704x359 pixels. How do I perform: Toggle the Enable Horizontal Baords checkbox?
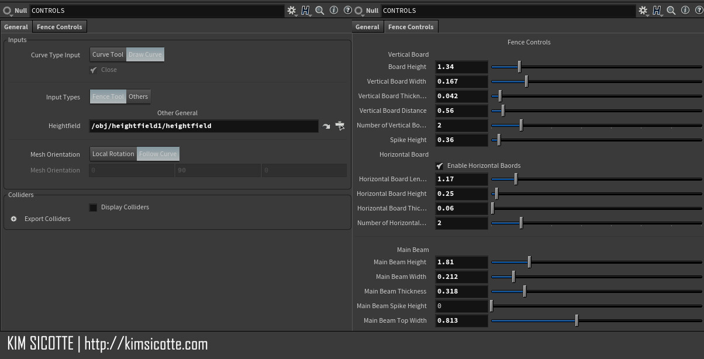440,166
